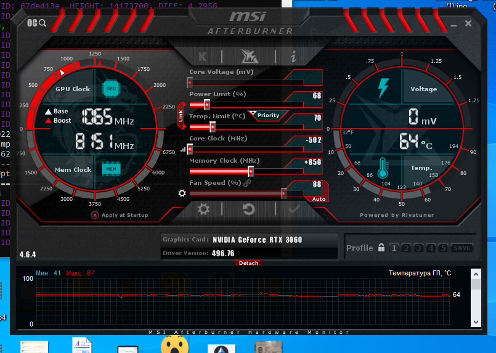Click the lightning bolt voltage icon
The image size is (496, 353).
click(383, 89)
